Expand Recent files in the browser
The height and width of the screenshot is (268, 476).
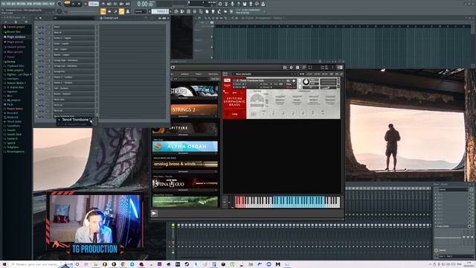tap(14, 31)
